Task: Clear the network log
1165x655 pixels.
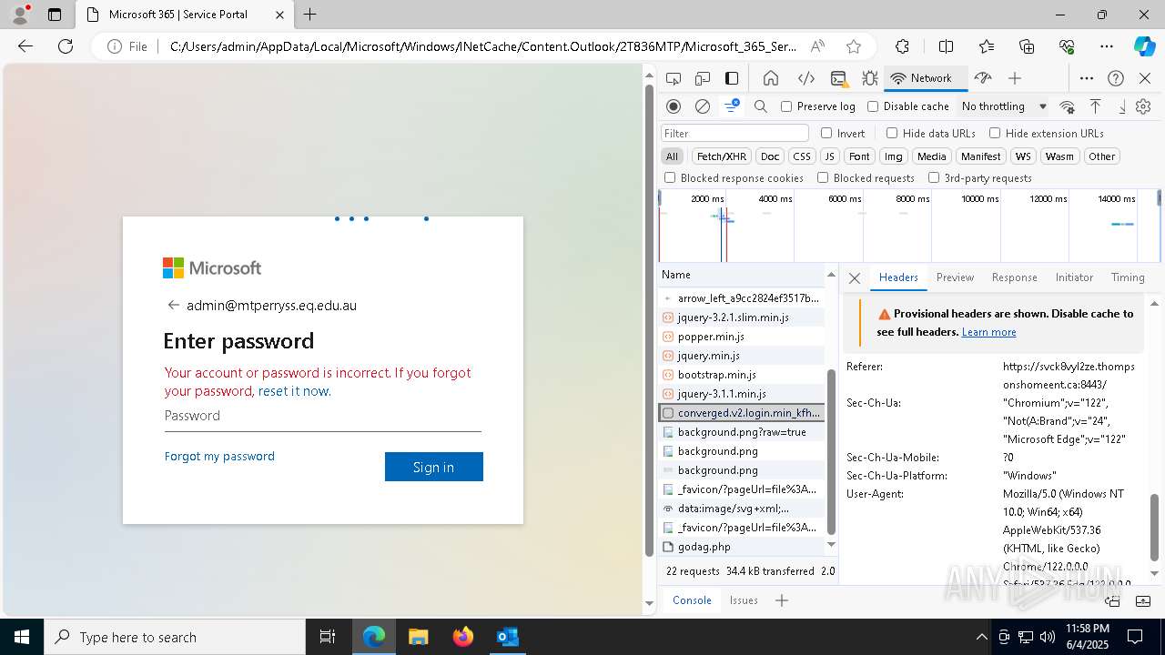Action: [x=703, y=106]
